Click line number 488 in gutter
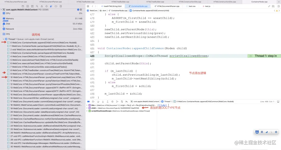The image size is (281, 150). click(92, 56)
